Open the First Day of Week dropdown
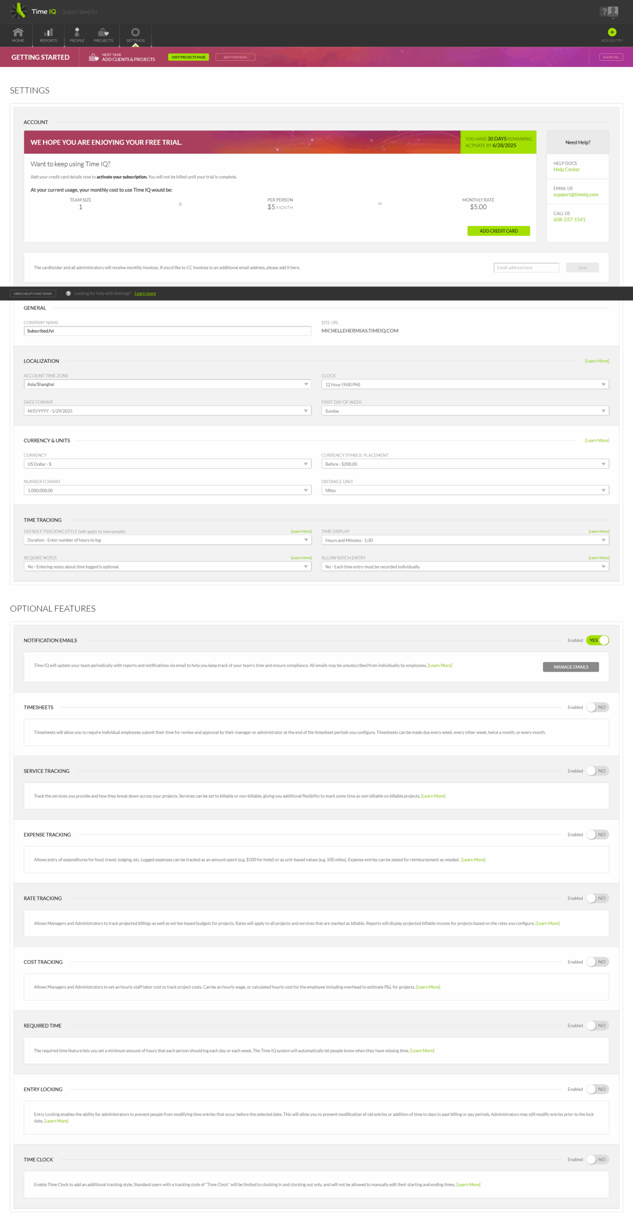 click(x=465, y=411)
